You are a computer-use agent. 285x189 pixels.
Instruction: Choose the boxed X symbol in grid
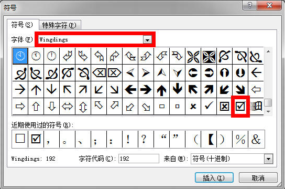[x=224, y=107]
